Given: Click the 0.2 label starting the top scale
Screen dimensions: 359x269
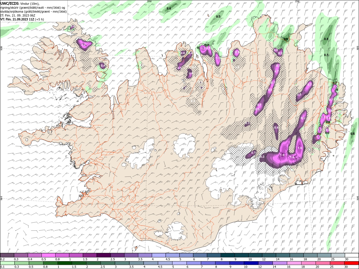Looking at the screenshot, I should click(x=3, y=259).
